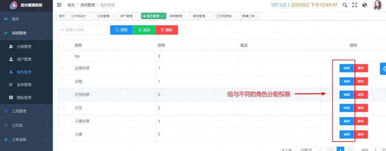The width and height of the screenshot is (386, 151).
Task: Select page 1 in pagination
Action: [x=340, y=150]
